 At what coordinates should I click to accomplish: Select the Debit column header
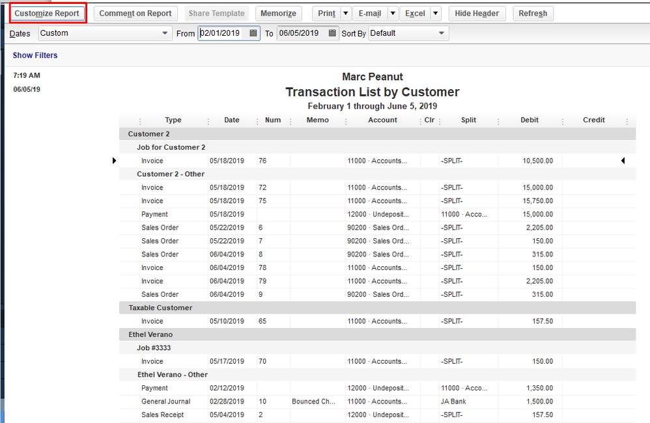pos(530,120)
